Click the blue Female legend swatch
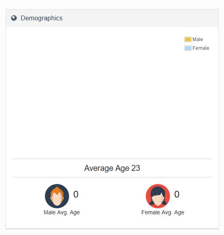This screenshot has width=224, height=235. point(188,48)
